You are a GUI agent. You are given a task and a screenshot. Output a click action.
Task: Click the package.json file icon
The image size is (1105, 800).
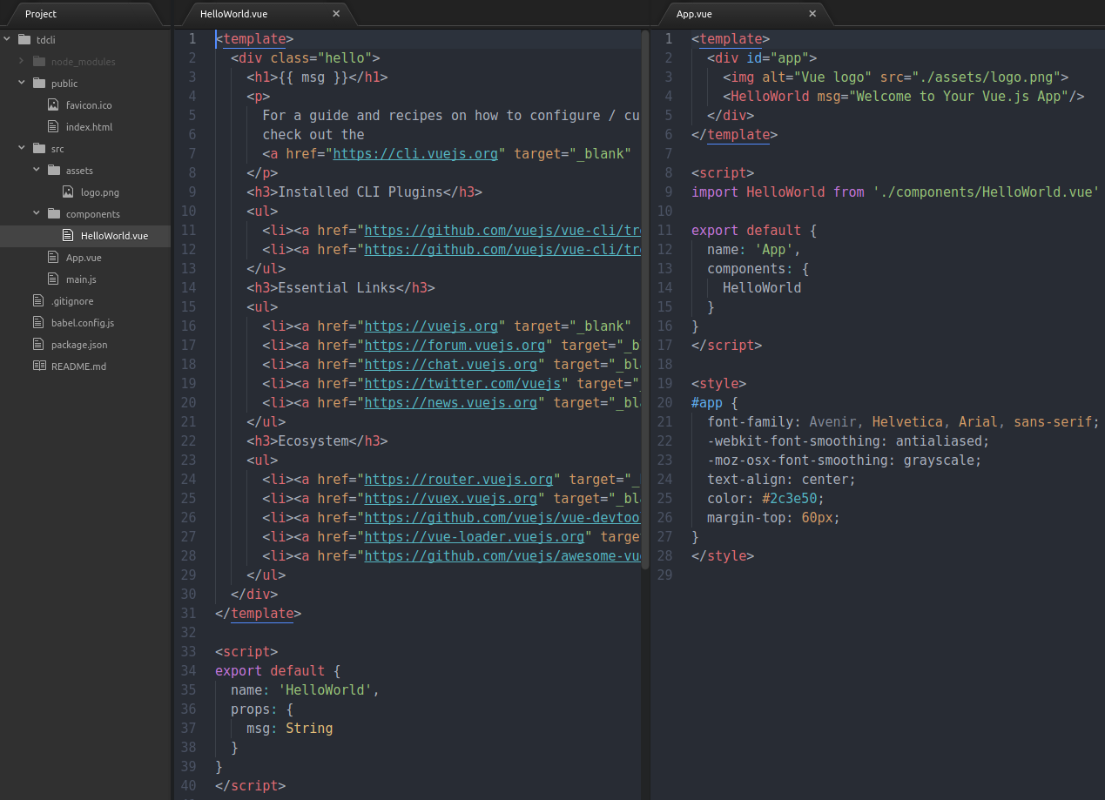click(38, 345)
